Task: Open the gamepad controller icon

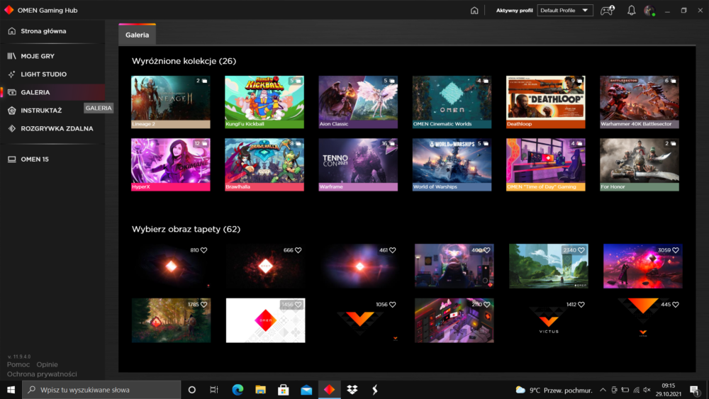Action: point(607,11)
